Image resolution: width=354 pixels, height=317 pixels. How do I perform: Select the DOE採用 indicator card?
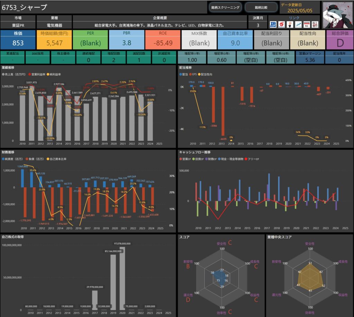[x=38, y=57]
